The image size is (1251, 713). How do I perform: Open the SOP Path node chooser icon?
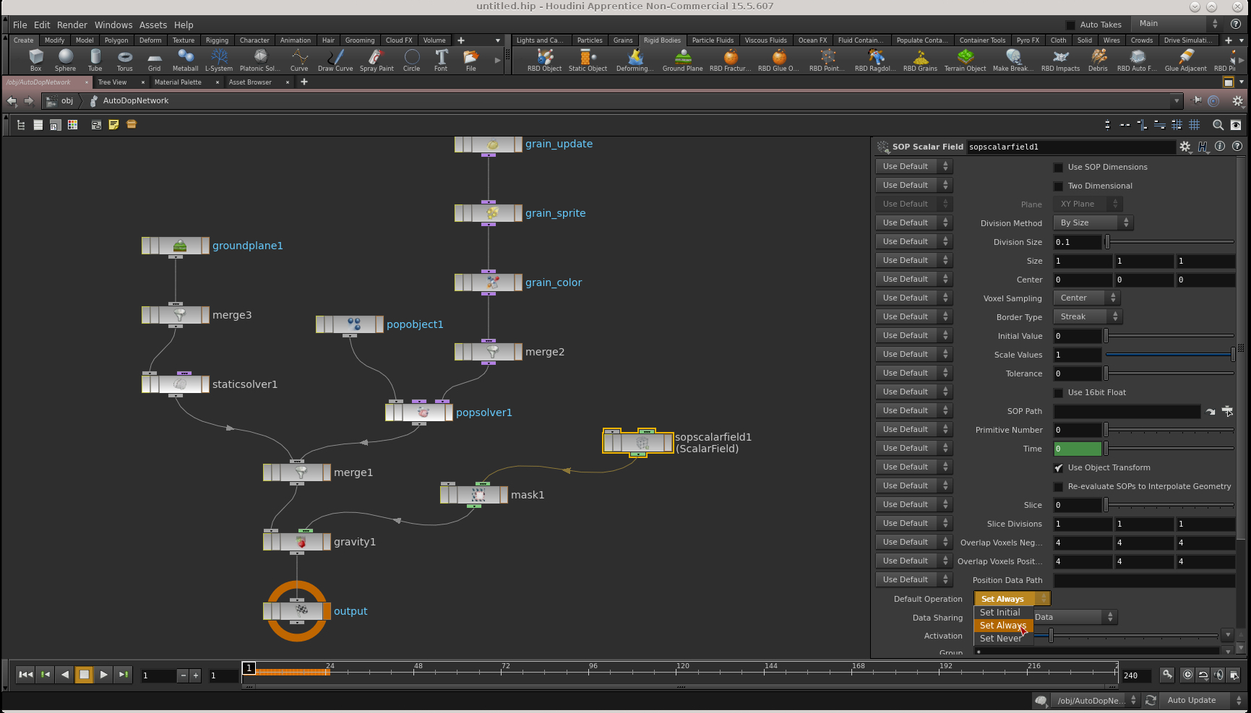pyautogui.click(x=1227, y=411)
